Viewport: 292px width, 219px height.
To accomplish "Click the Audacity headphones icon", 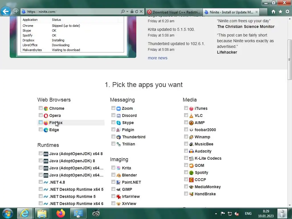I will point(191,151).
